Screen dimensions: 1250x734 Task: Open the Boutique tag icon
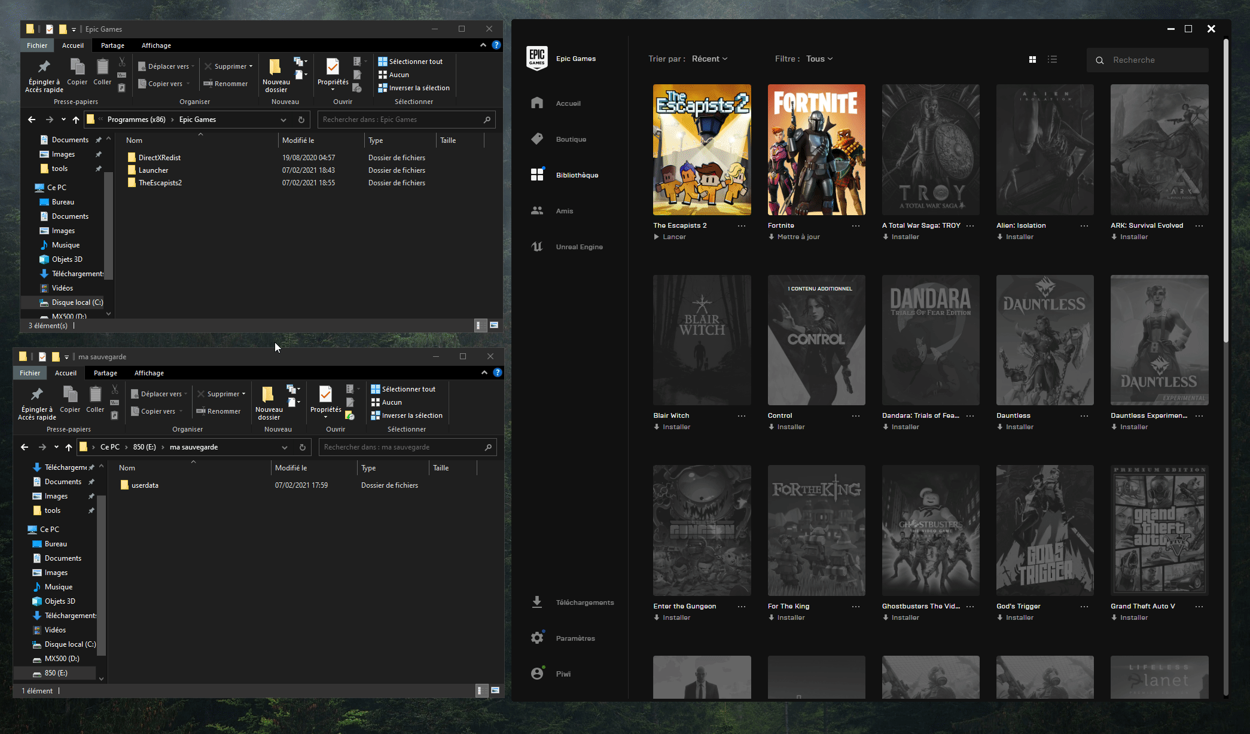tap(537, 139)
